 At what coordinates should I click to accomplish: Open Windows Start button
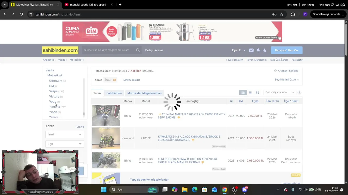click(104, 190)
